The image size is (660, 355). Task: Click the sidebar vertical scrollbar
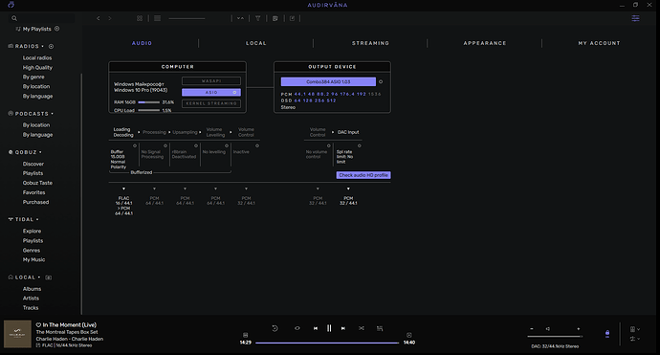(x=81, y=193)
